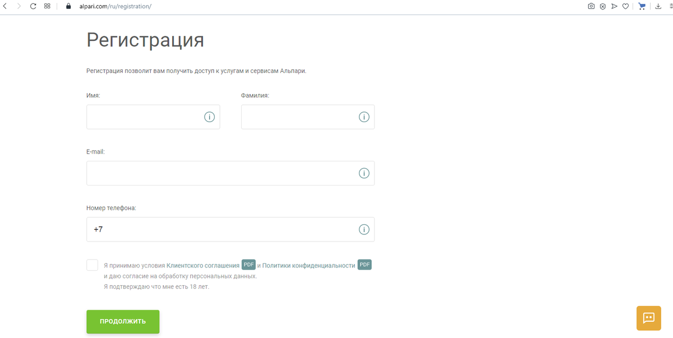
Task: Click the send-arrow icon in toolbar
Action: 614,6
